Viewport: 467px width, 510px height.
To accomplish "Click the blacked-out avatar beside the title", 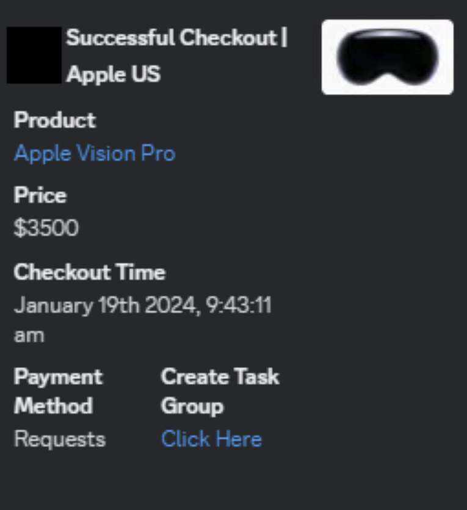I will tap(34, 55).
